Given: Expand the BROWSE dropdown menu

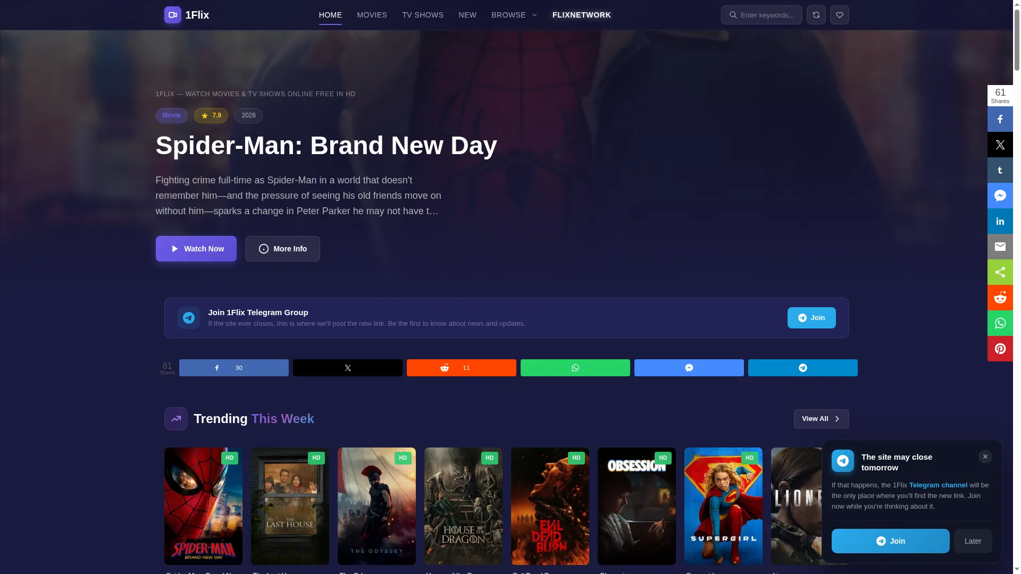Looking at the screenshot, I should point(514,15).
